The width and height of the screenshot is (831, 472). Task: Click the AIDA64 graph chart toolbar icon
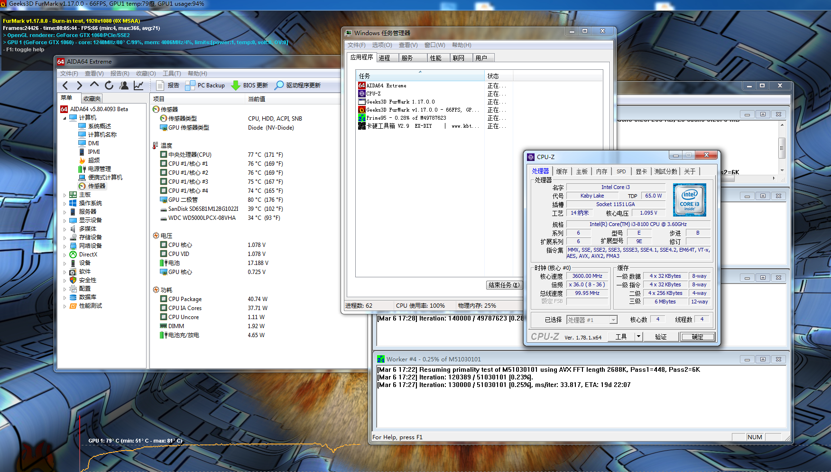[138, 85]
